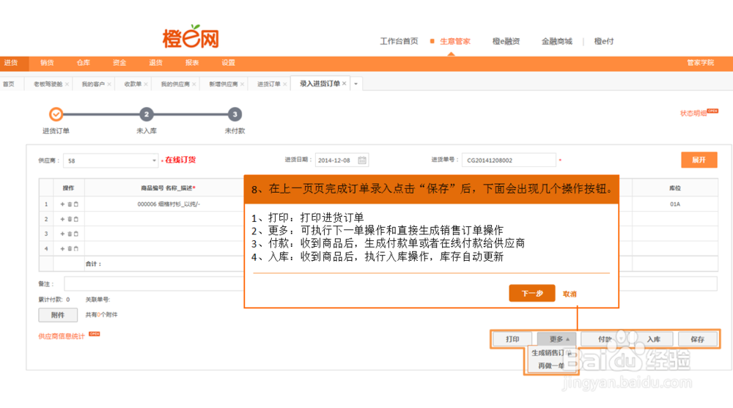Viewport: 733px width, 408px height.
Task: Expand the 供应商 dropdown showing 58
Action: [154, 160]
